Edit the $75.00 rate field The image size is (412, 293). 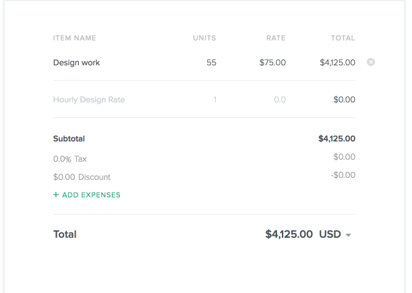click(x=272, y=63)
